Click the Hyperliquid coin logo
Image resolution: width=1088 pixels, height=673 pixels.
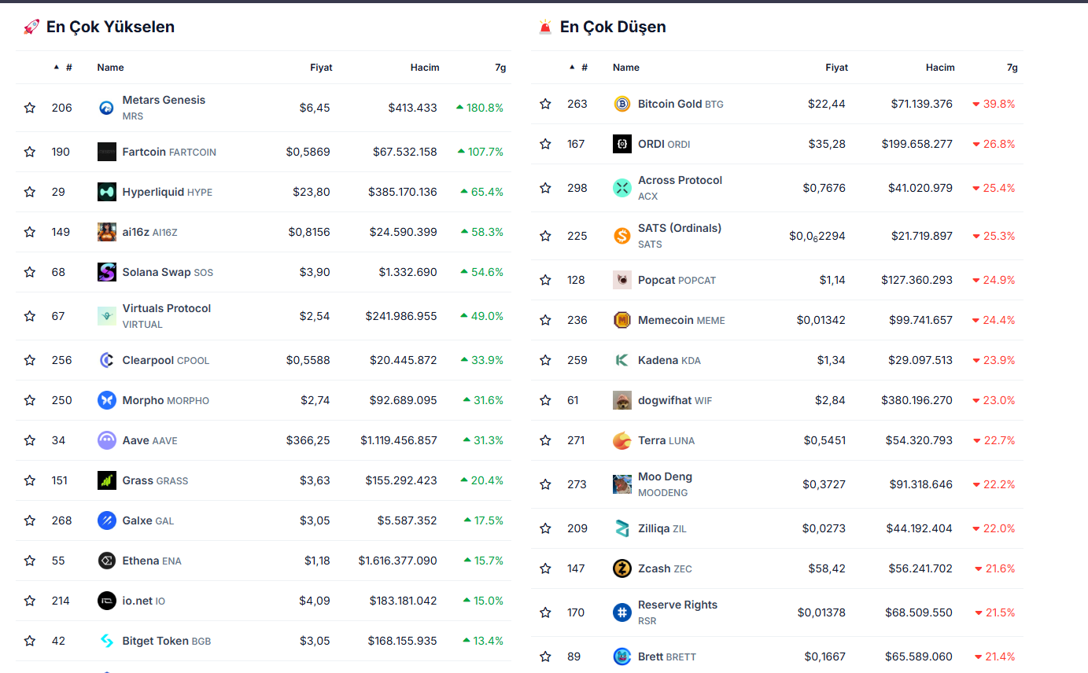(x=106, y=192)
